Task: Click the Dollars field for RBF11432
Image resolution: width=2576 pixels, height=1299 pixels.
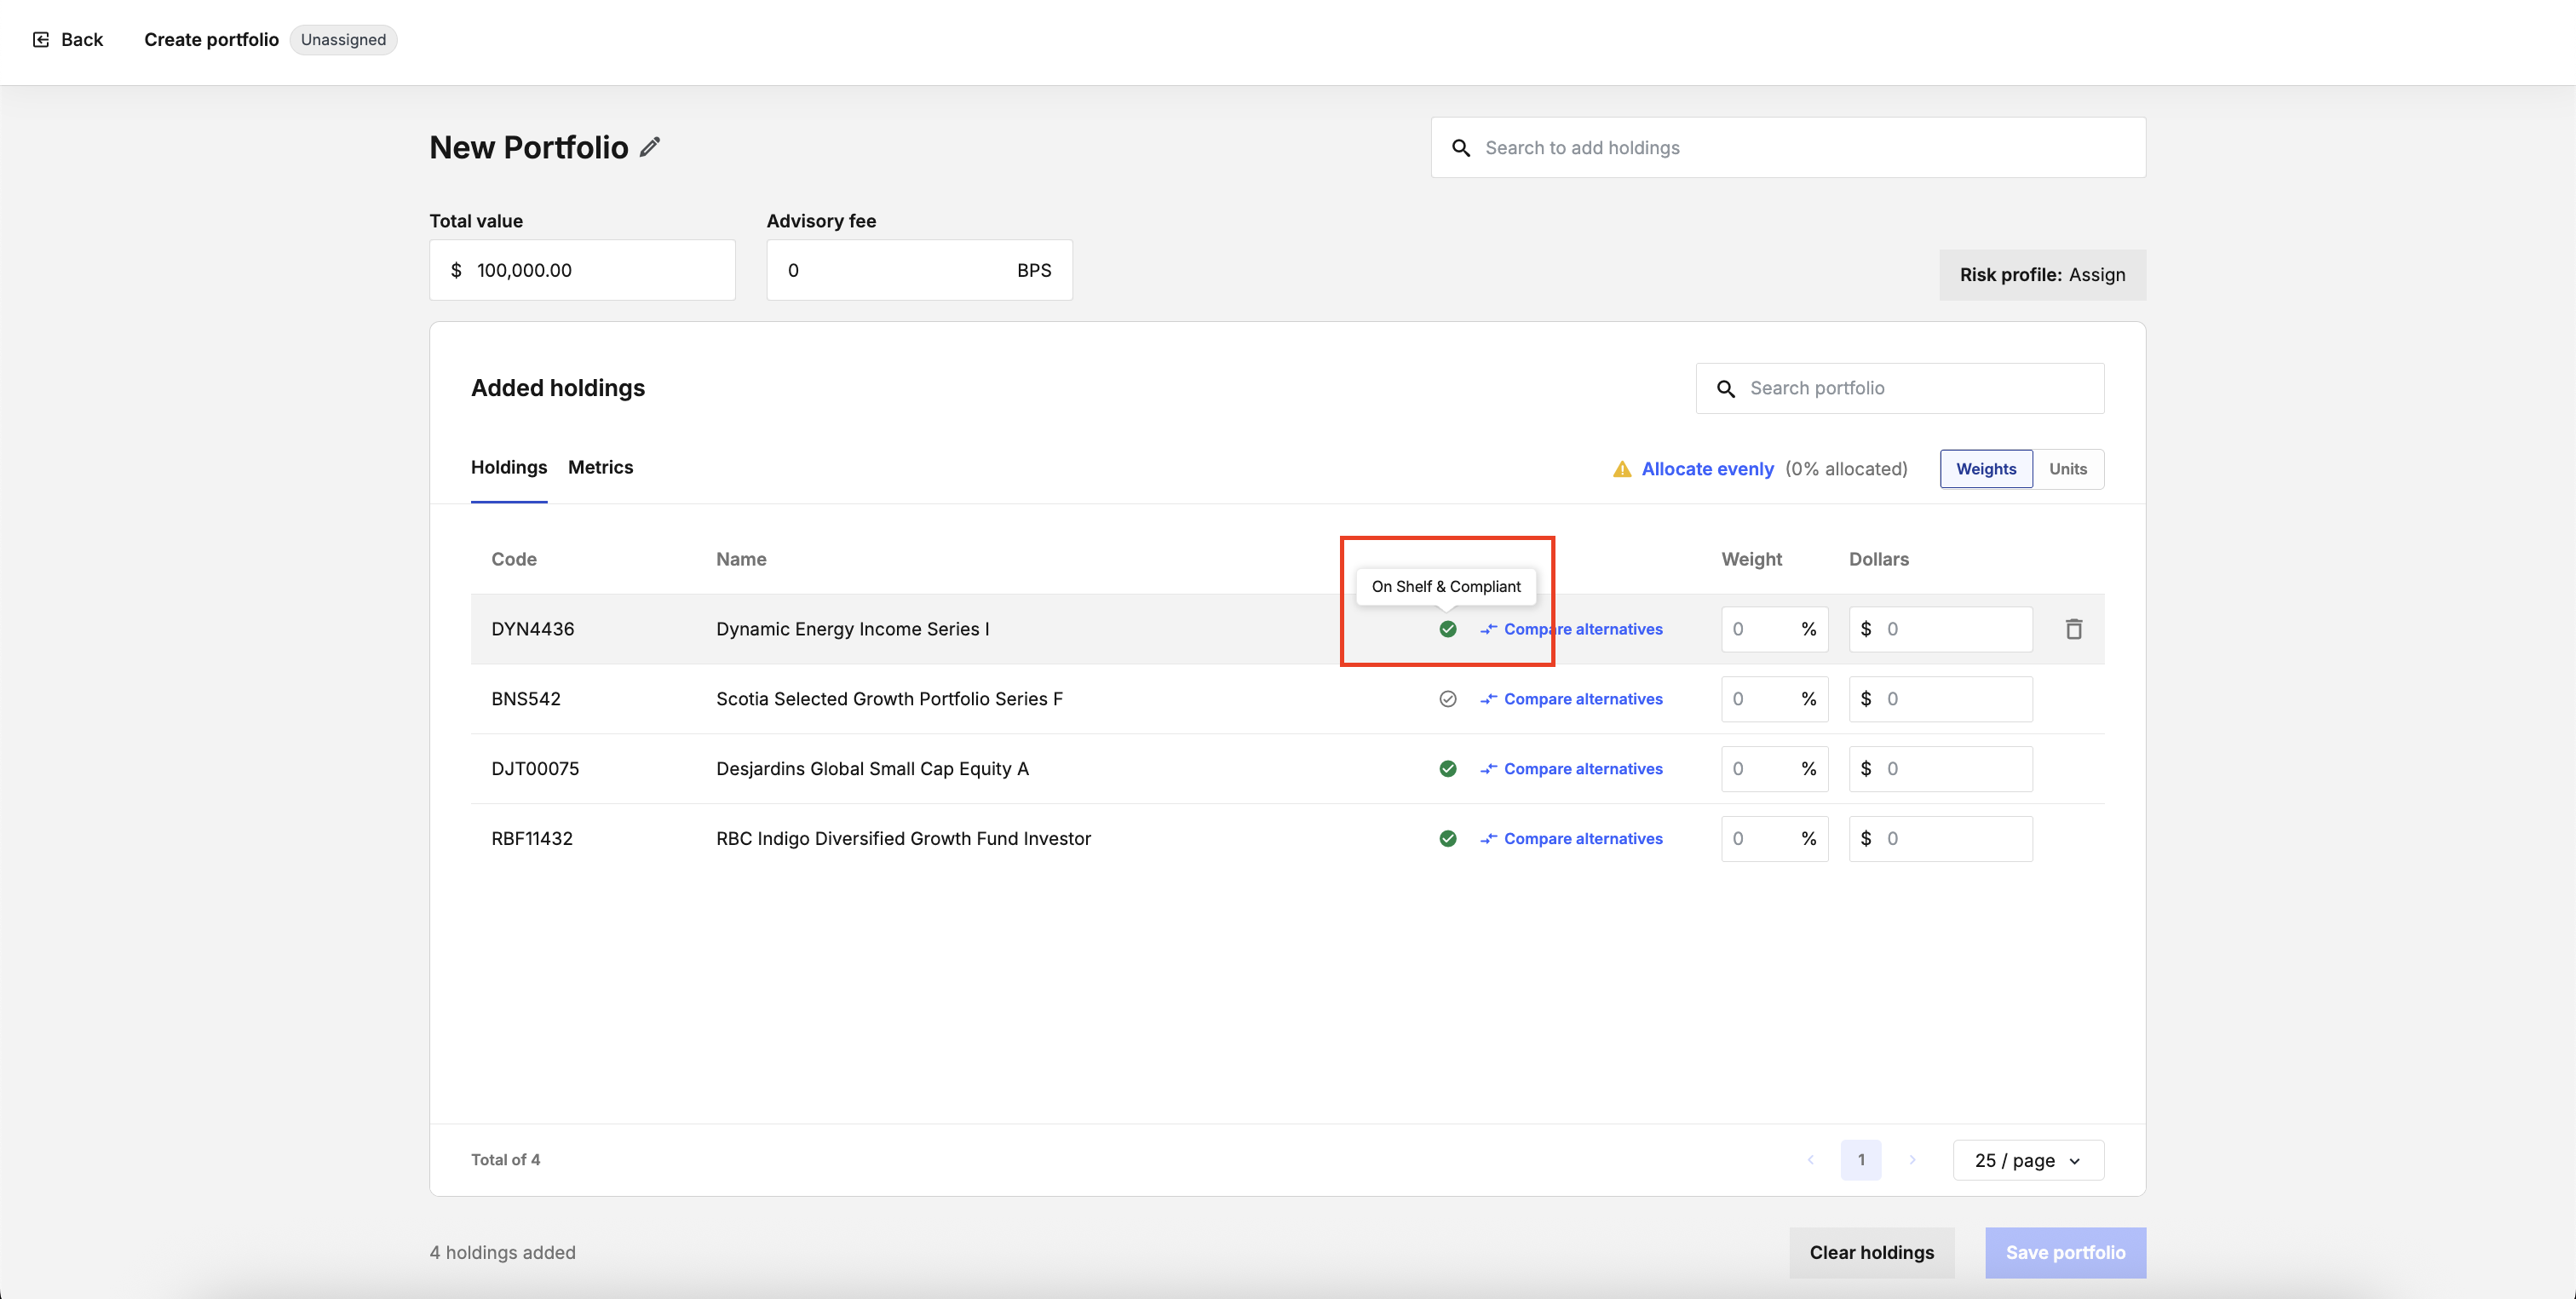Action: pos(1940,839)
